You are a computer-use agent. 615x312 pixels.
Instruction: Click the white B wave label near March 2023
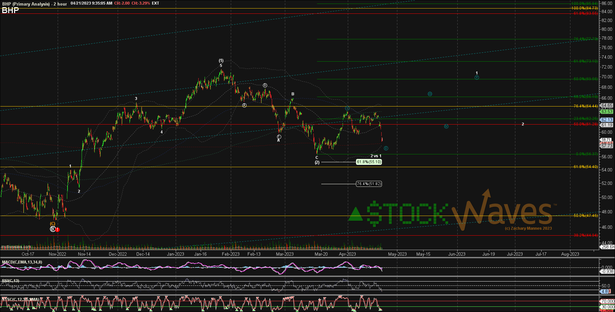[x=293, y=94]
